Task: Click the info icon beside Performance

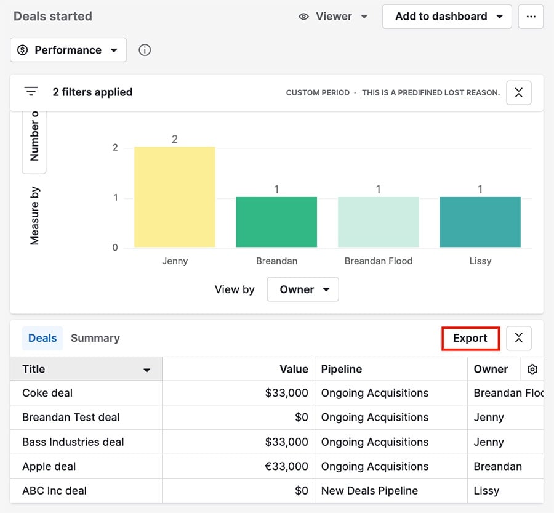Action: click(x=145, y=50)
